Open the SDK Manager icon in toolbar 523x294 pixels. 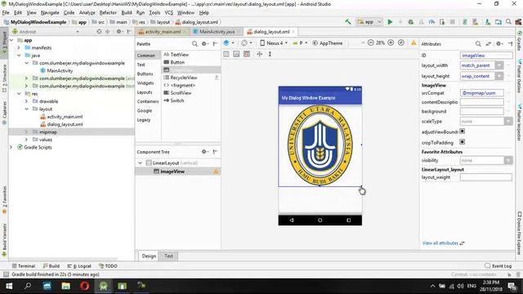pyautogui.click(x=488, y=22)
